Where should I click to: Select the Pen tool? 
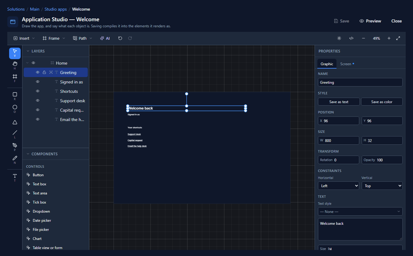[15, 147]
